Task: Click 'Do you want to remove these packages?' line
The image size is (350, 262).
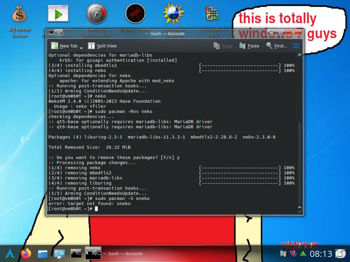Action: point(114,158)
